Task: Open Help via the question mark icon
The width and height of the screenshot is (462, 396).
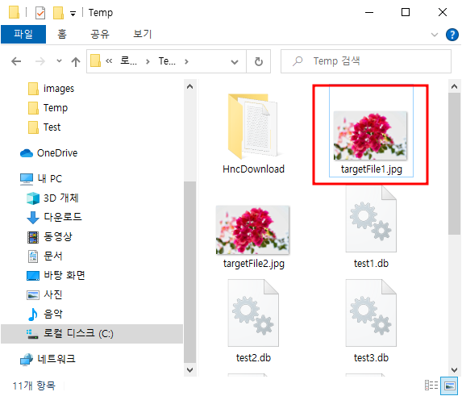Action: point(452,35)
